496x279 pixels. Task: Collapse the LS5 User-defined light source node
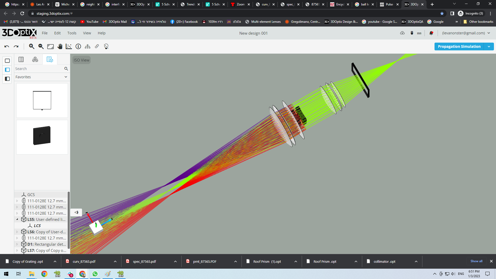tap(17, 219)
